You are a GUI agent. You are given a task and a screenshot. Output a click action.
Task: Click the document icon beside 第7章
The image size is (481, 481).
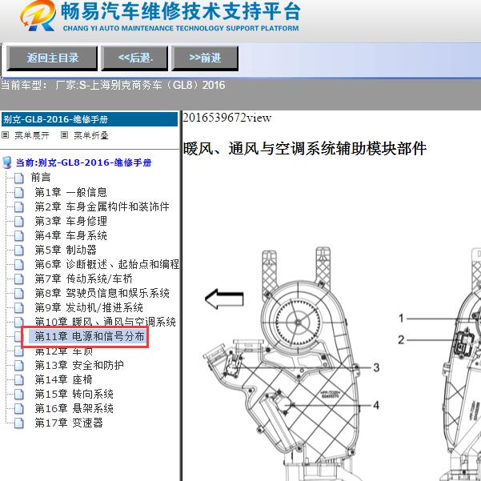(x=18, y=279)
